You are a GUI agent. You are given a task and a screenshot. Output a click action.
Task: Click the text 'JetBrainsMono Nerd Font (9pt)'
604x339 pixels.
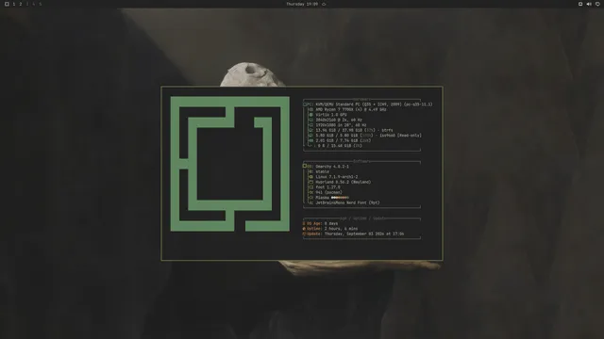click(x=347, y=202)
